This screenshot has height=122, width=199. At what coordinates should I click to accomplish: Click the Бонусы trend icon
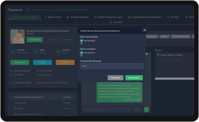pos(35,51)
